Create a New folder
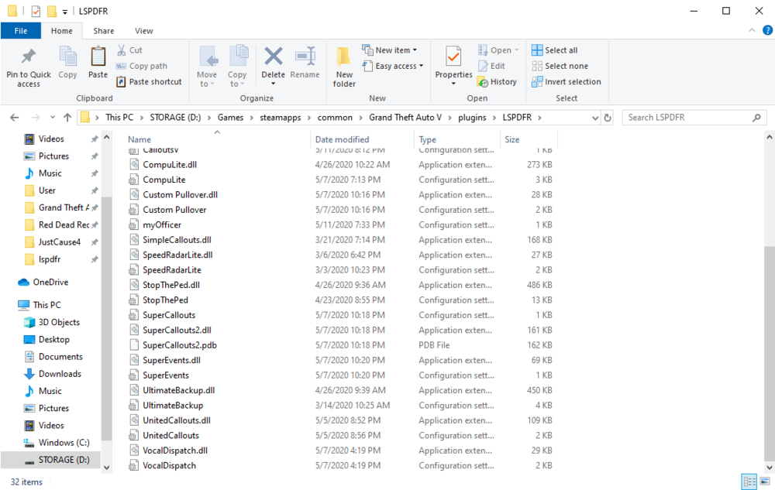775x490 pixels. [x=344, y=67]
